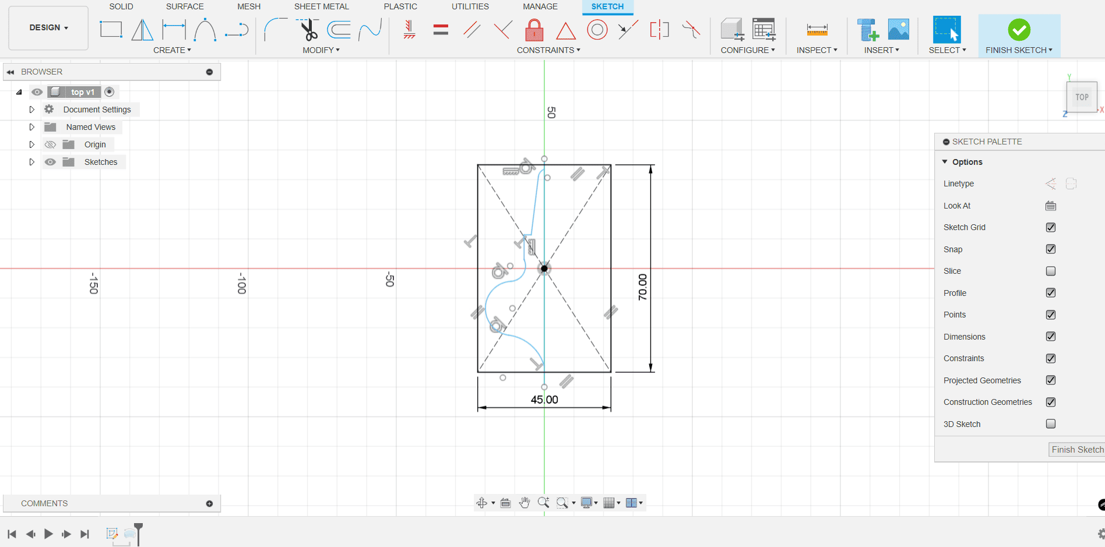Expand the Document Settings tree node
Viewport: 1105px width, 547px height.
(x=32, y=110)
